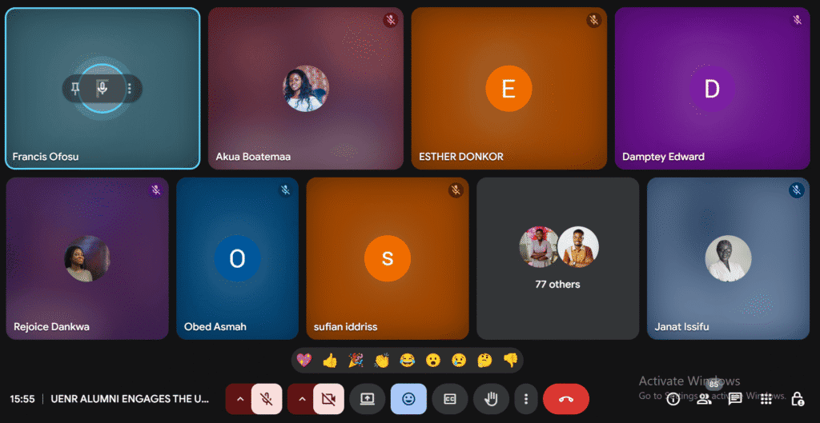The height and width of the screenshot is (423, 820).
Task: Toggle closed captions
Action: tap(449, 398)
